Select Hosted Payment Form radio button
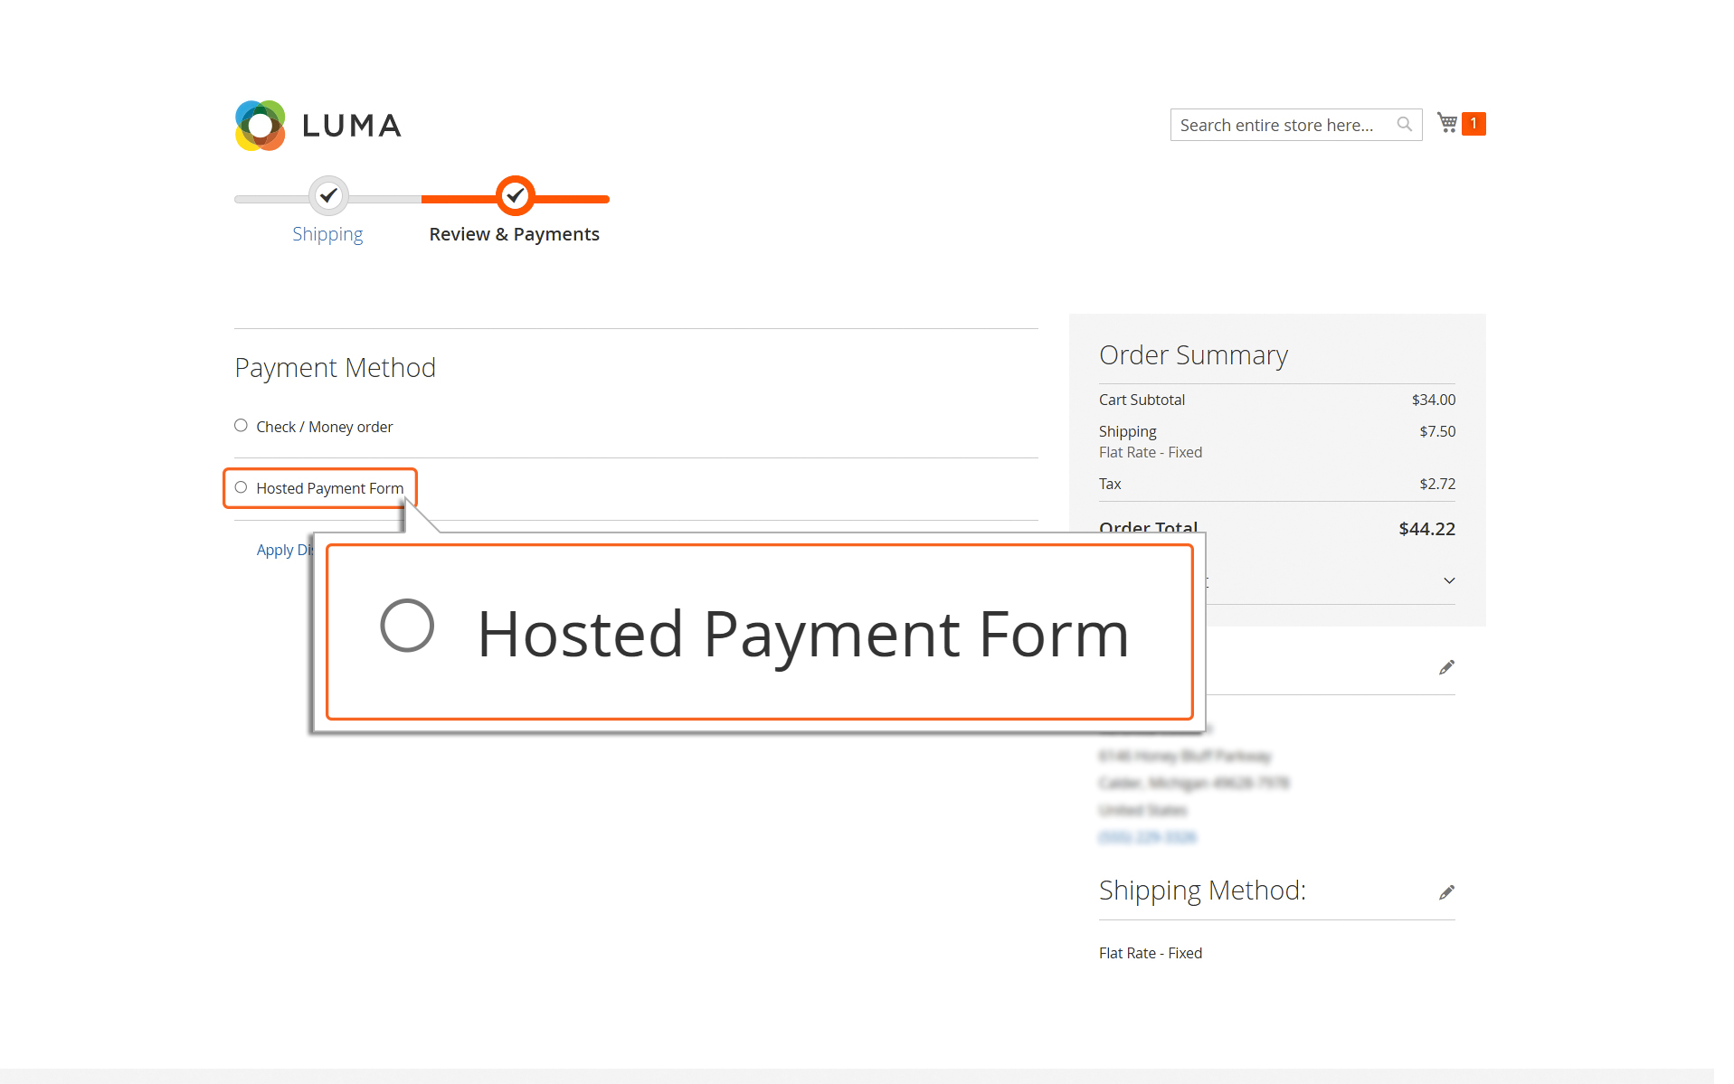This screenshot has height=1084, width=1734. [x=241, y=487]
